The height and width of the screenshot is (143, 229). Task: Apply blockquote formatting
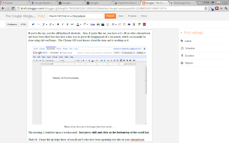tap(129, 24)
